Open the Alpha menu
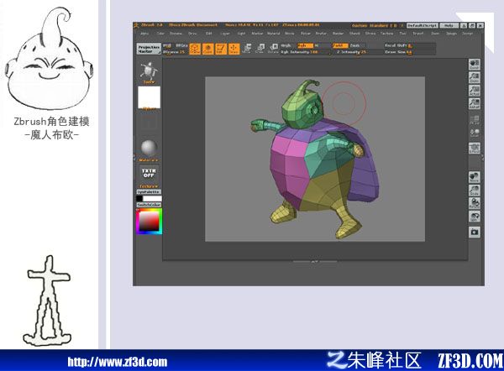 coord(144,34)
